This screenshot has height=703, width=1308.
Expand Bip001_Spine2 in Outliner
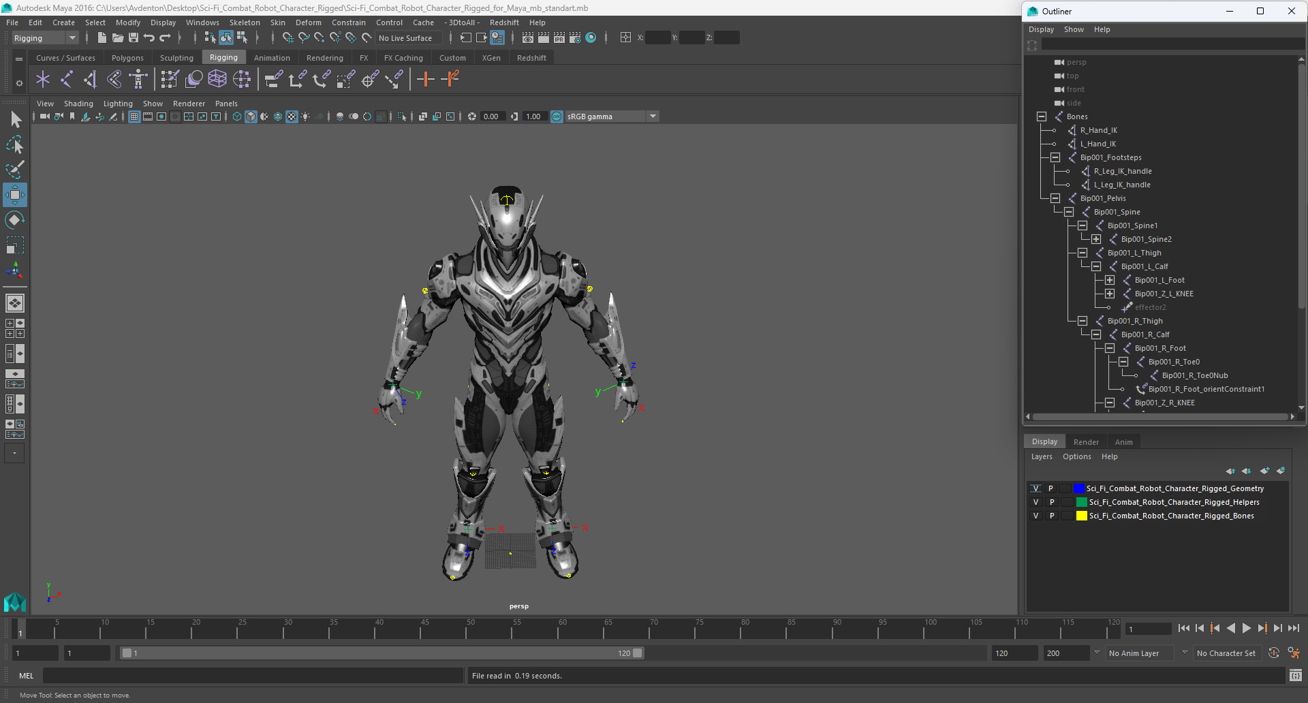click(x=1096, y=239)
